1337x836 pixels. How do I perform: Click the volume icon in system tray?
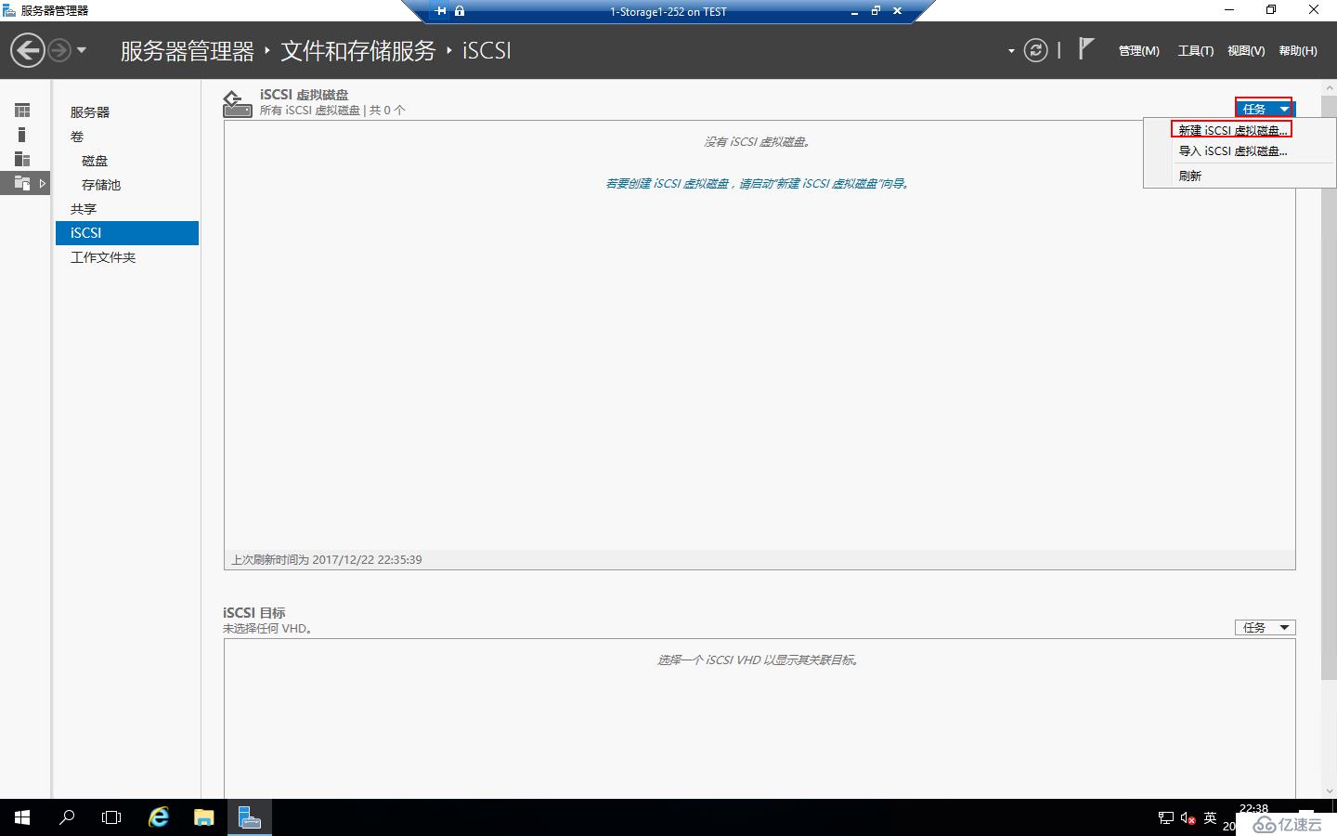point(1188,818)
